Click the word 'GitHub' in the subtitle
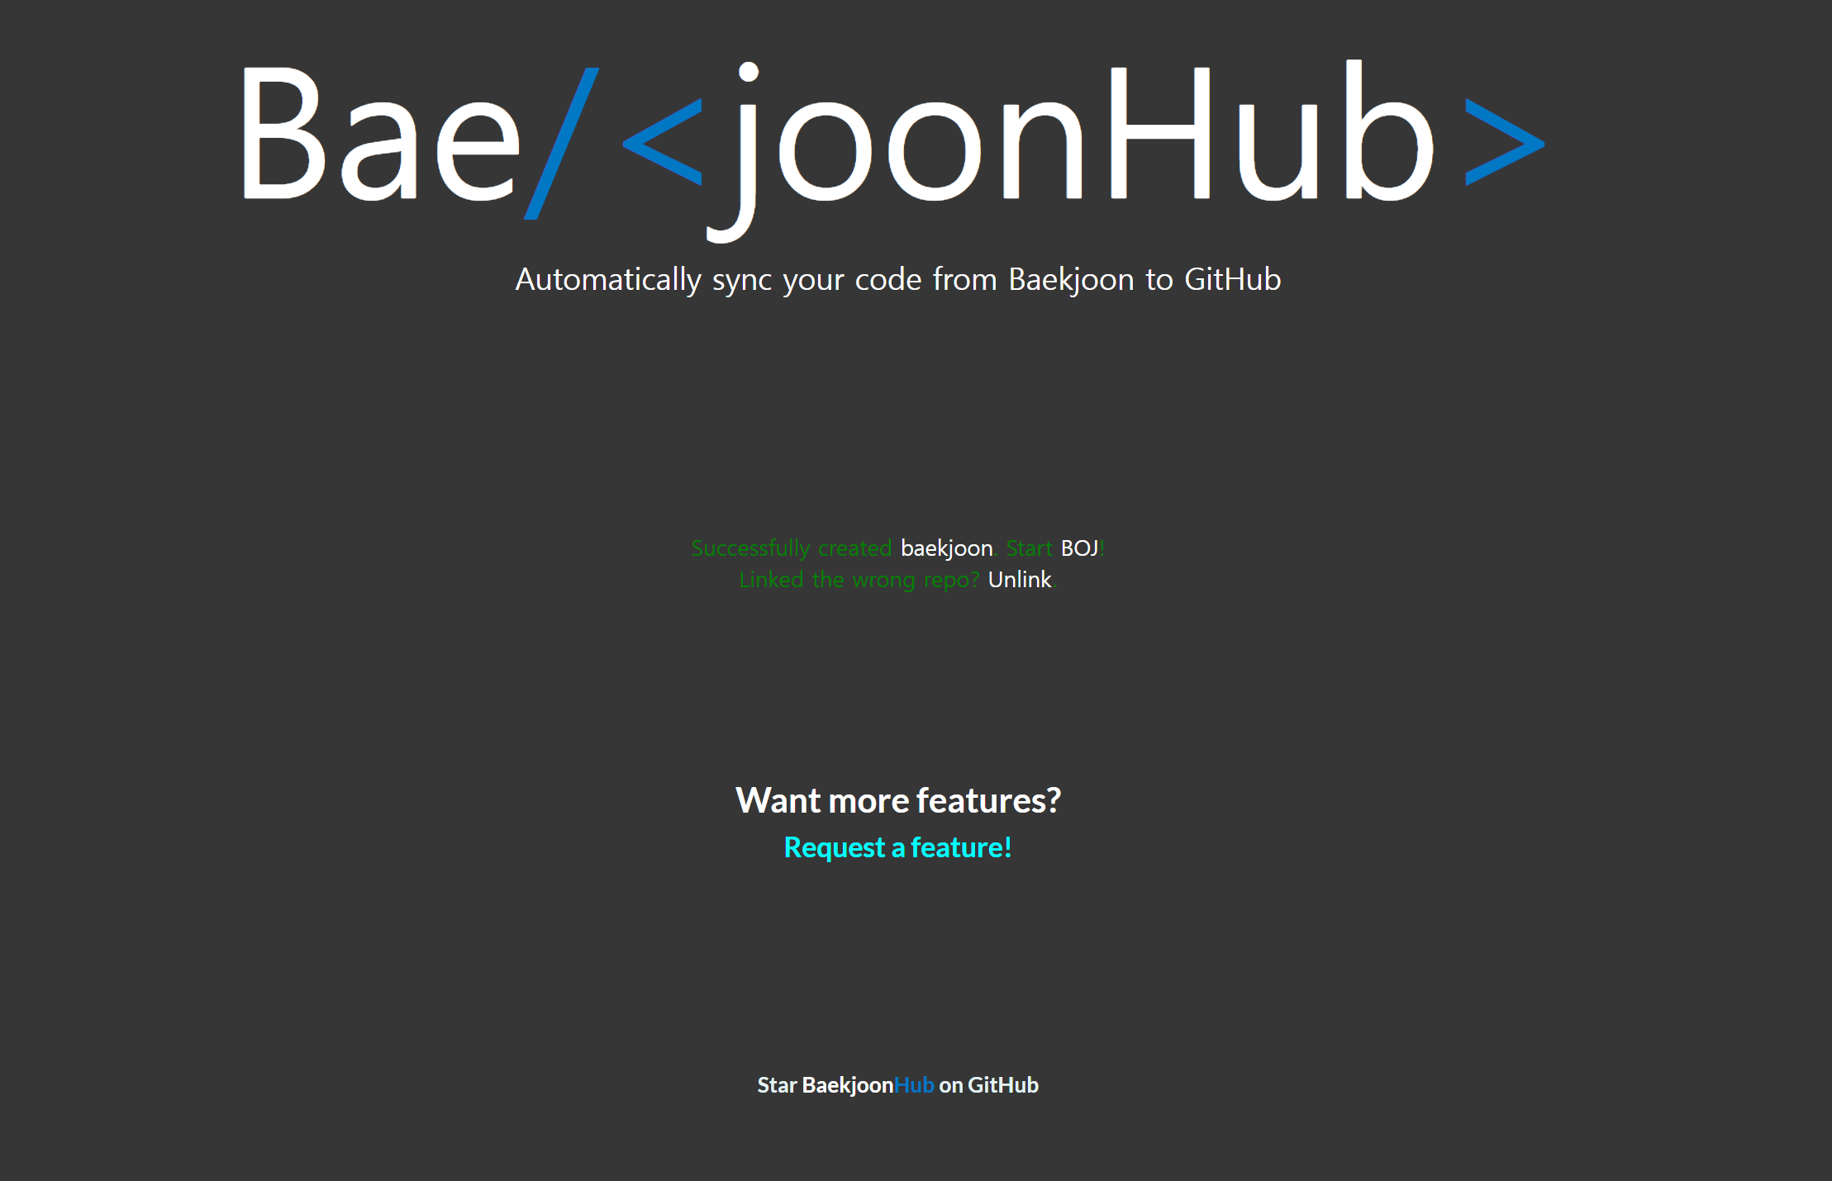Image resolution: width=1832 pixels, height=1181 pixels. pos(1232,280)
